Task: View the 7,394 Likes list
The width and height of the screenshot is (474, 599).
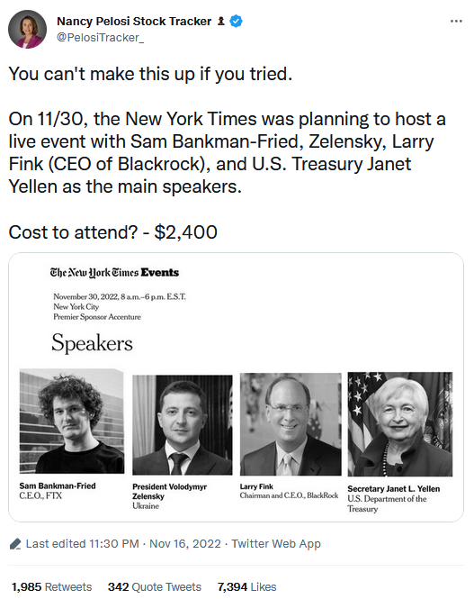Action: click(246, 586)
